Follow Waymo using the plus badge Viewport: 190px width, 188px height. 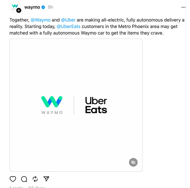[19, 11]
